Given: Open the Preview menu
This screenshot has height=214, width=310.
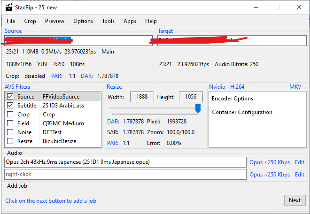Looking at the screenshot, I should (54, 21).
